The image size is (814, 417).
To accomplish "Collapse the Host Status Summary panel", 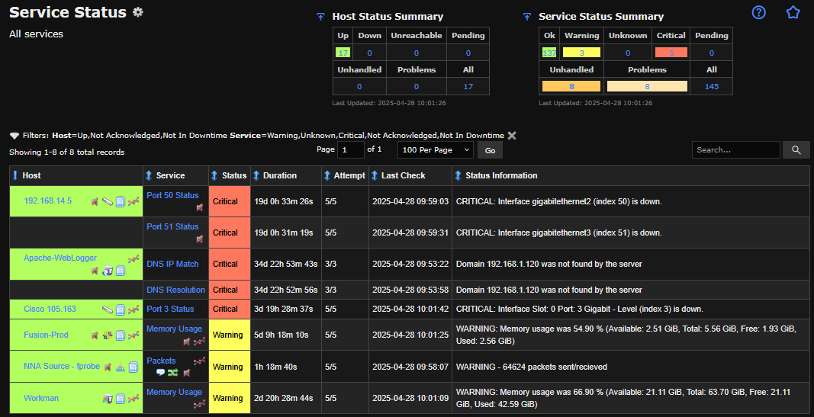I will (x=320, y=17).
